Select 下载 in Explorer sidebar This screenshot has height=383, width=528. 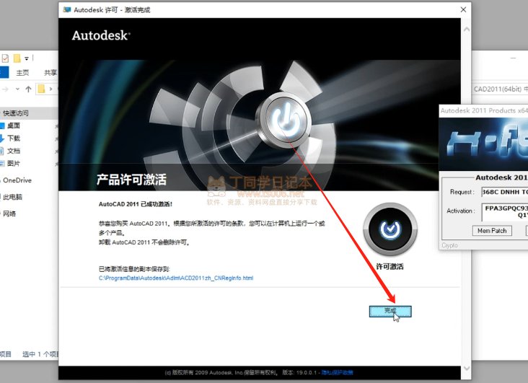[14, 138]
